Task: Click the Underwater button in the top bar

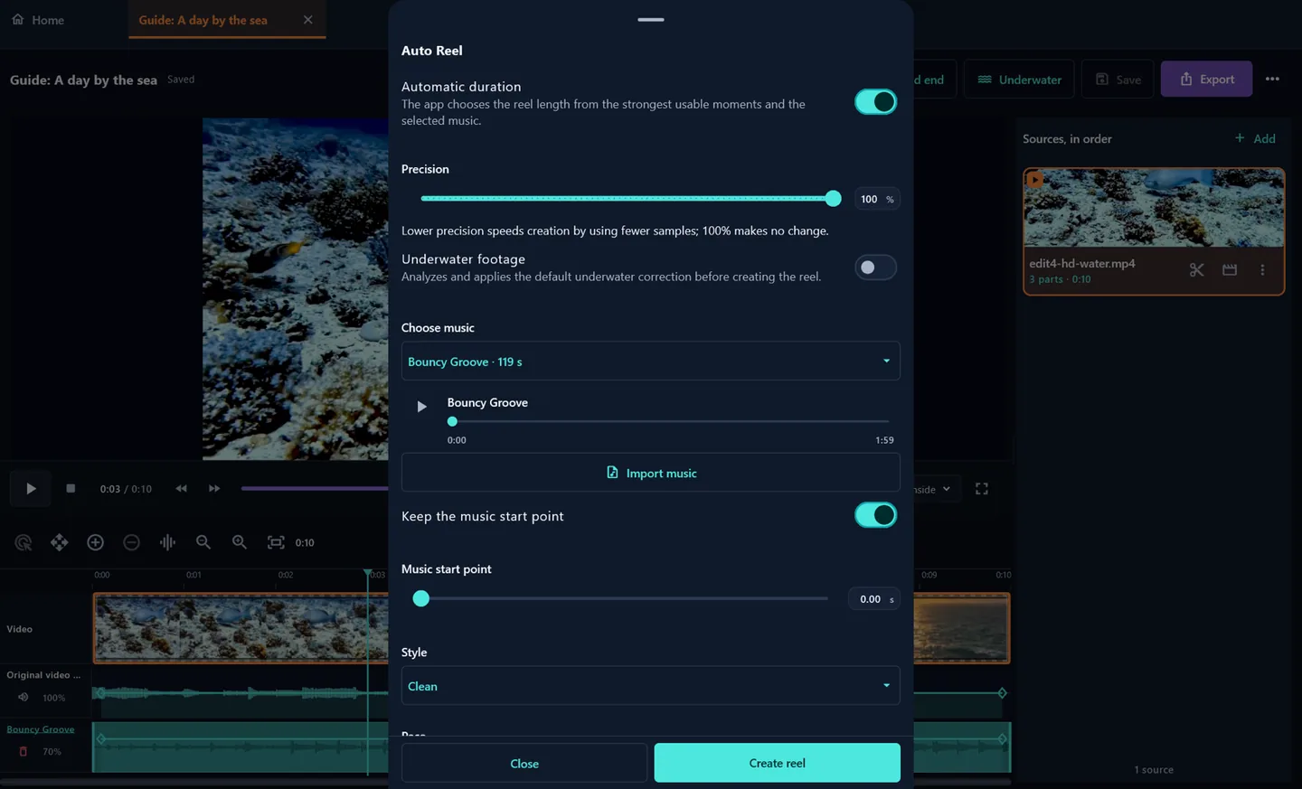Action: click(x=1019, y=79)
